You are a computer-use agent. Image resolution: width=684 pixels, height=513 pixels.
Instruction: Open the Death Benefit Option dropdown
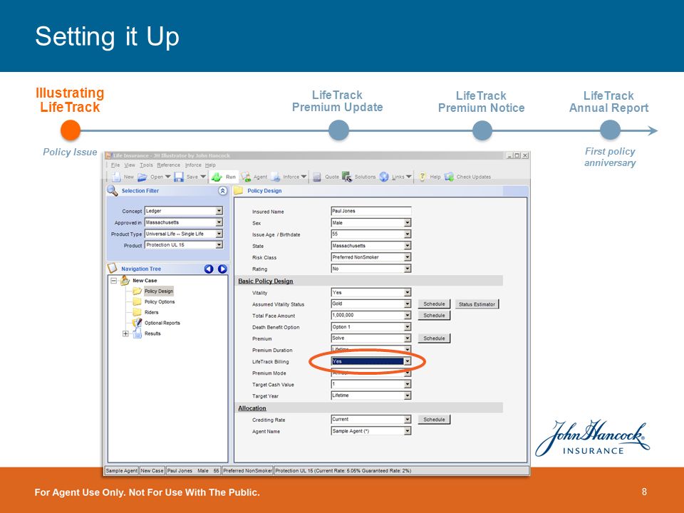coord(407,327)
